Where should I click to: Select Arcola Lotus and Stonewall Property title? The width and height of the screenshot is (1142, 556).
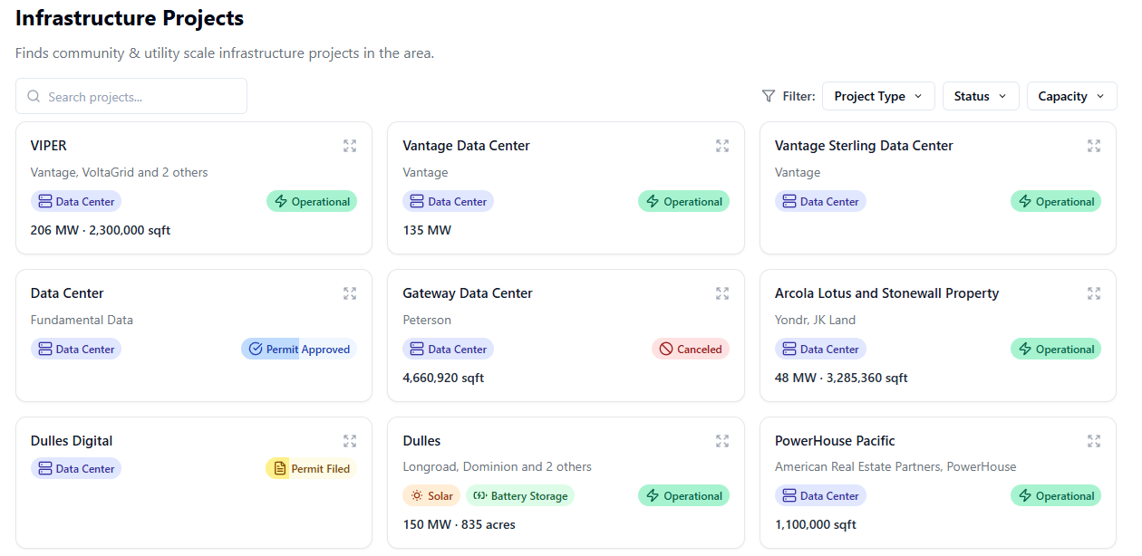(886, 293)
